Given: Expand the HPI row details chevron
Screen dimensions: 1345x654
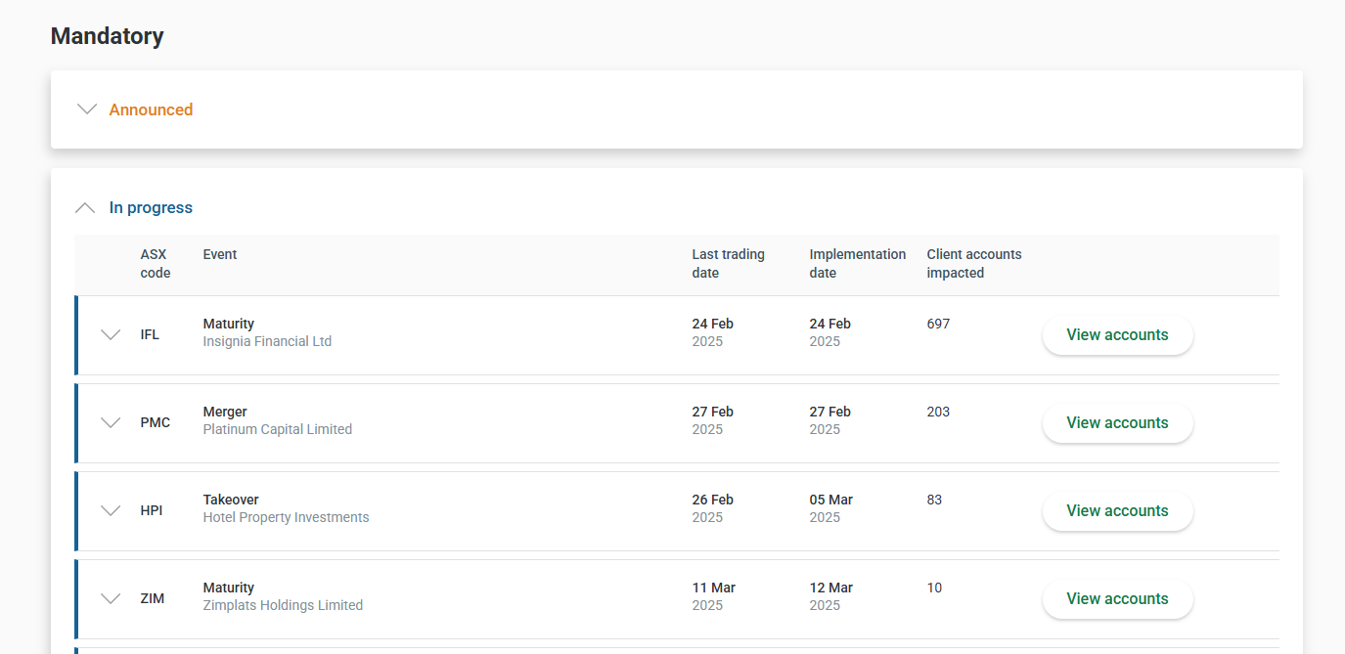Looking at the screenshot, I should pos(111,510).
